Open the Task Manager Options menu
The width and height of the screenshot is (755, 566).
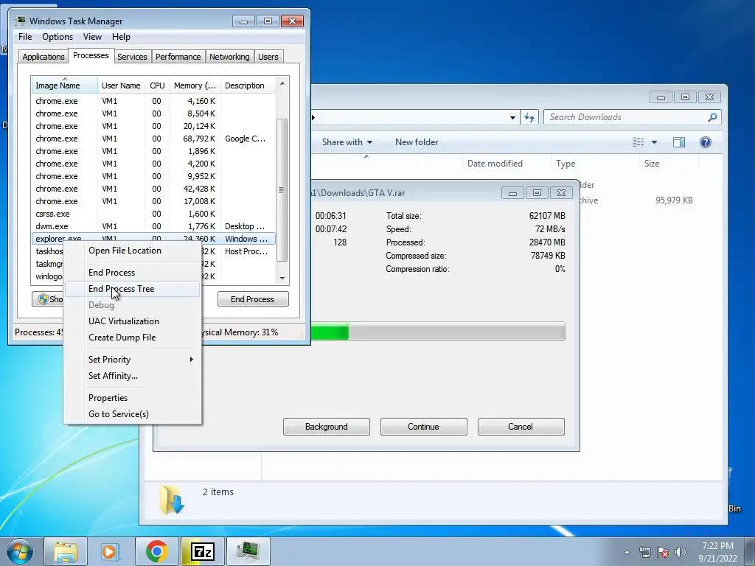[x=58, y=37]
